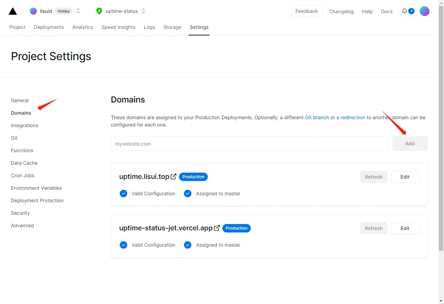Click external-link icon beside uptime-status-jet.vercel.app

pyautogui.click(x=217, y=228)
